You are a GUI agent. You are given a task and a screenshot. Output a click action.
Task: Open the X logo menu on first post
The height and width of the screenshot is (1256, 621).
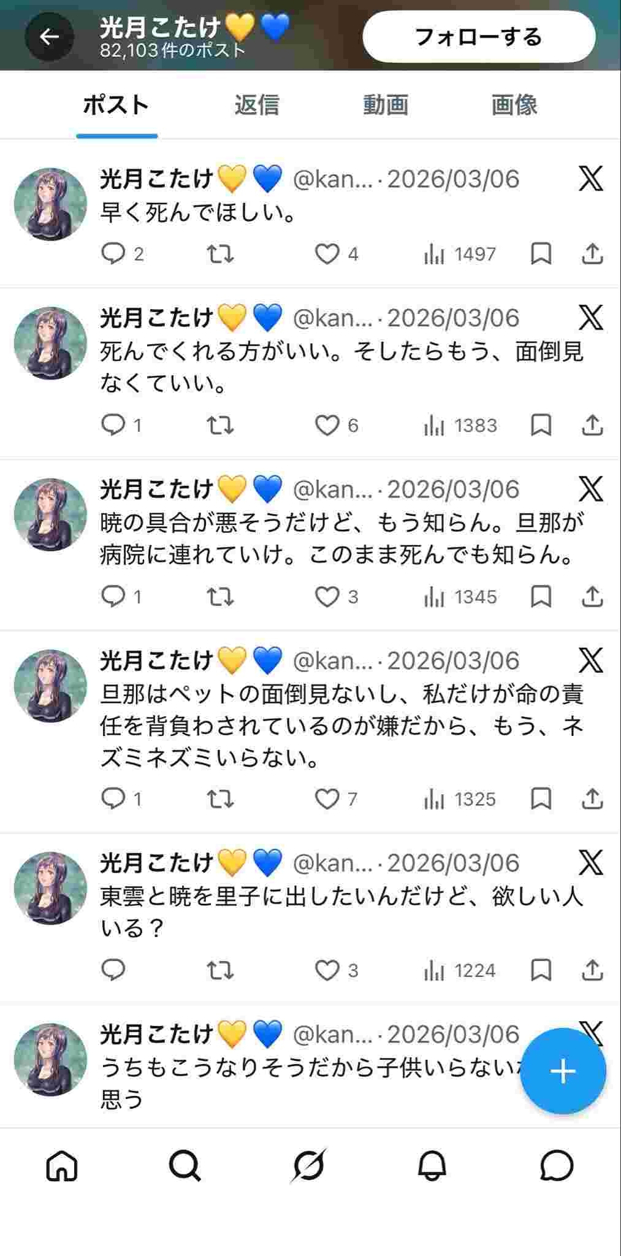pyautogui.click(x=590, y=179)
